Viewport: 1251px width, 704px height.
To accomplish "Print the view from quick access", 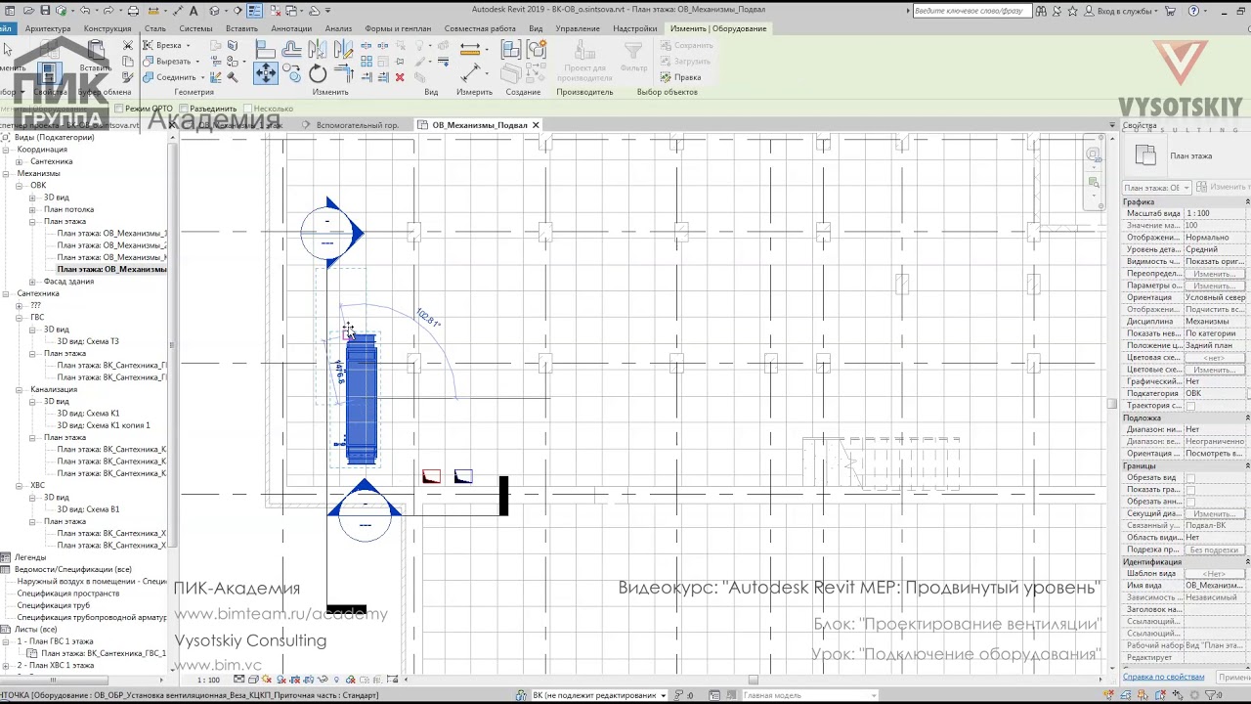I will 133,10.
